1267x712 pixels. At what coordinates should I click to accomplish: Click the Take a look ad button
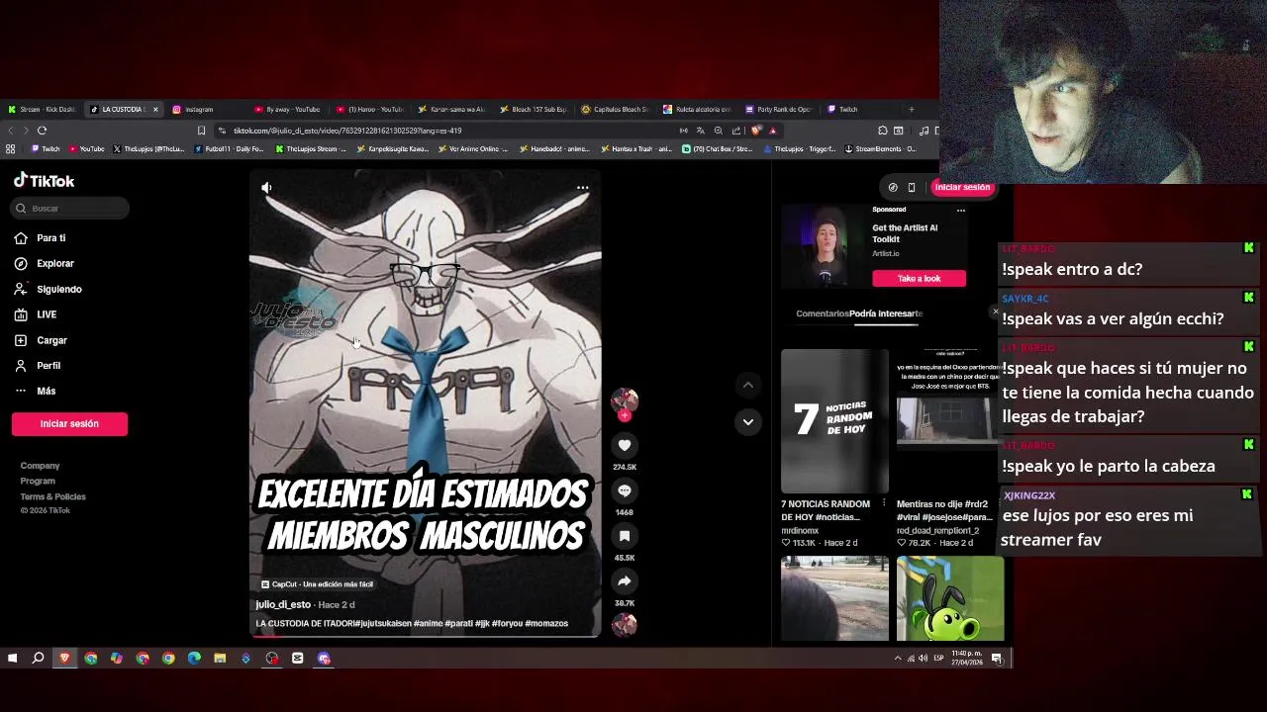click(x=919, y=279)
